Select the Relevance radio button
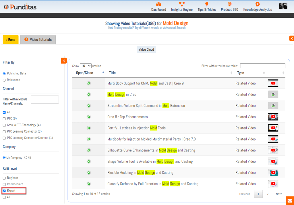The height and width of the screenshot is (205, 294). tap(4, 80)
